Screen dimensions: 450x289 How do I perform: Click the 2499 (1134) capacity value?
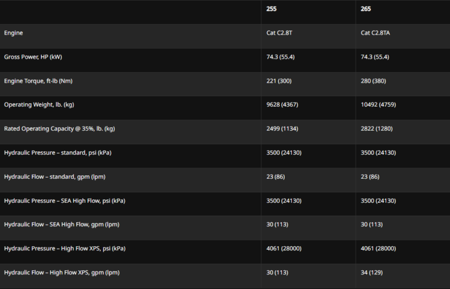[x=284, y=129]
